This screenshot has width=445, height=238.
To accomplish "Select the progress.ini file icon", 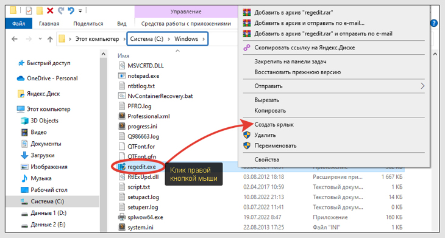I will pos(122,127).
